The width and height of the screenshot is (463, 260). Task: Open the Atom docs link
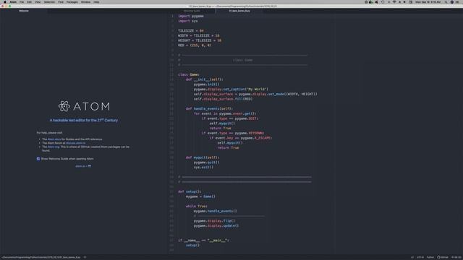pos(54,139)
